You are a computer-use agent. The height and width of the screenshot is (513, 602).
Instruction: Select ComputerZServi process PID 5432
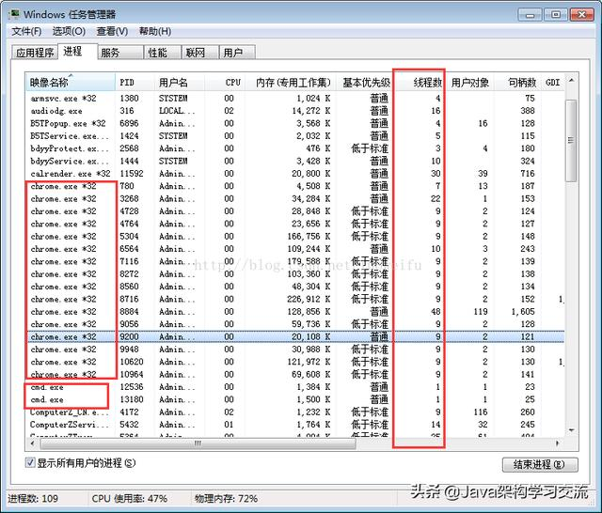tap(295, 425)
